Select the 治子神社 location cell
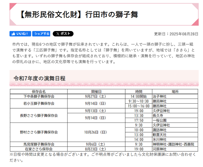The height and width of the screenshot is (167, 203). [159, 96]
